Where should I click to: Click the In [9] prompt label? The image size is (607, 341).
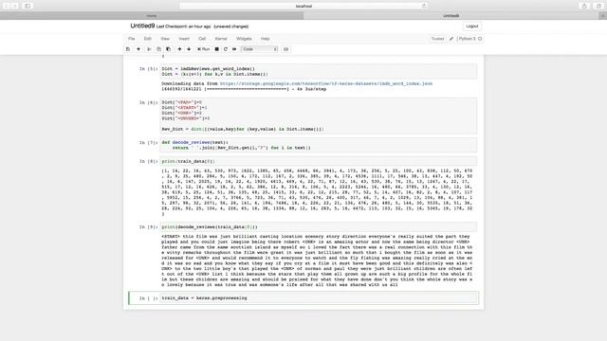point(149,227)
